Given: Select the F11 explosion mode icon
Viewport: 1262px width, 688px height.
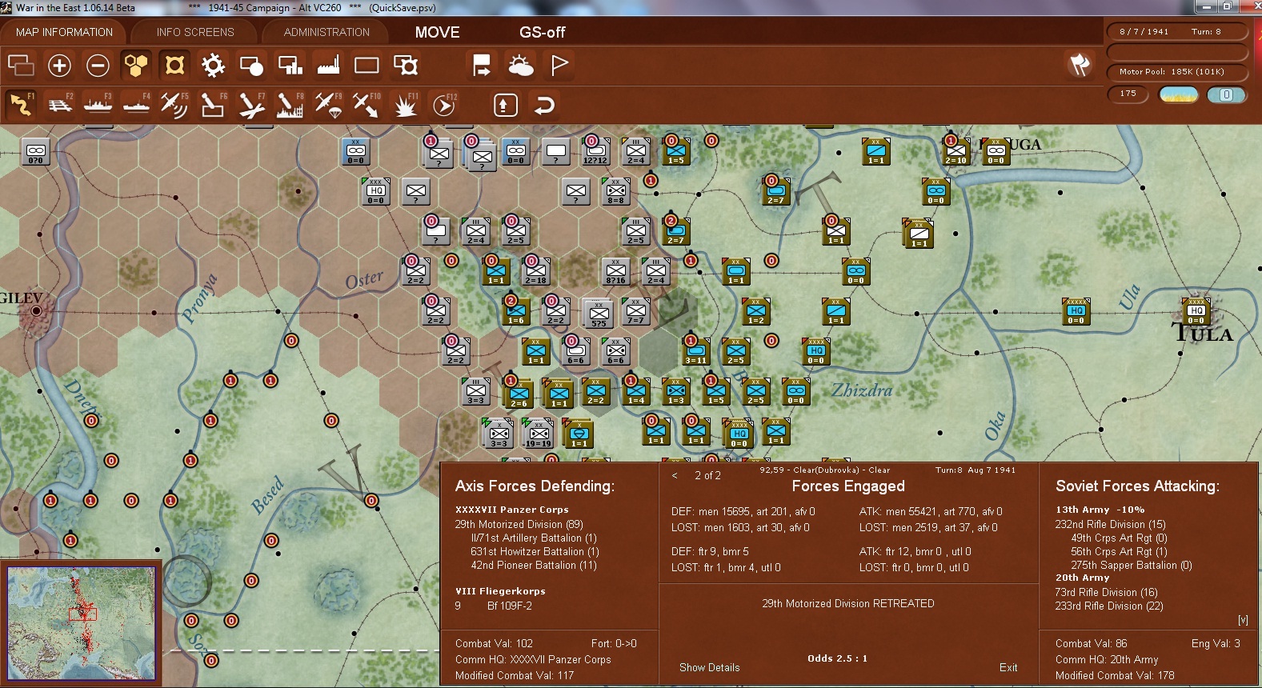Looking at the screenshot, I should pos(406,105).
